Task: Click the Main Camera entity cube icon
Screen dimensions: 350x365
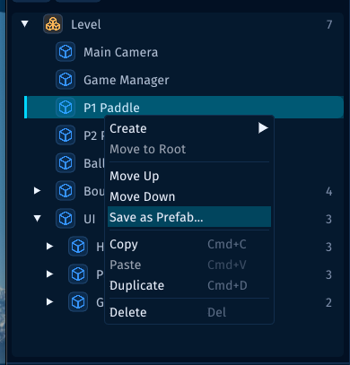Action: (x=66, y=52)
